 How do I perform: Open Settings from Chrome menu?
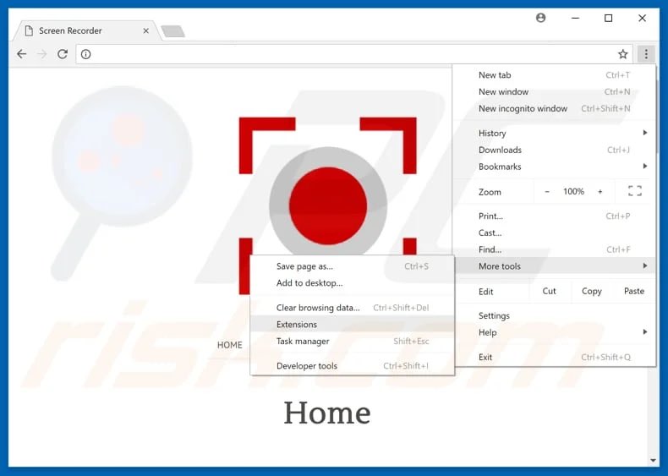(554, 315)
